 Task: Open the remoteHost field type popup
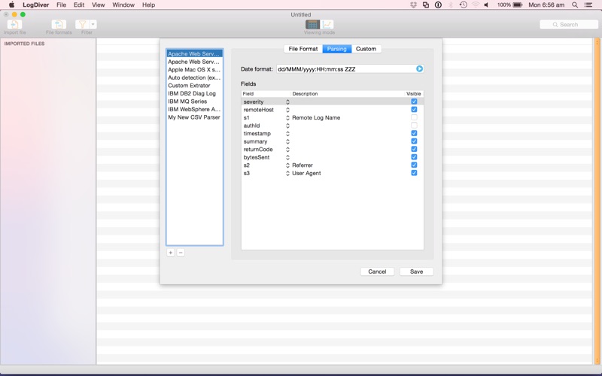tap(287, 110)
